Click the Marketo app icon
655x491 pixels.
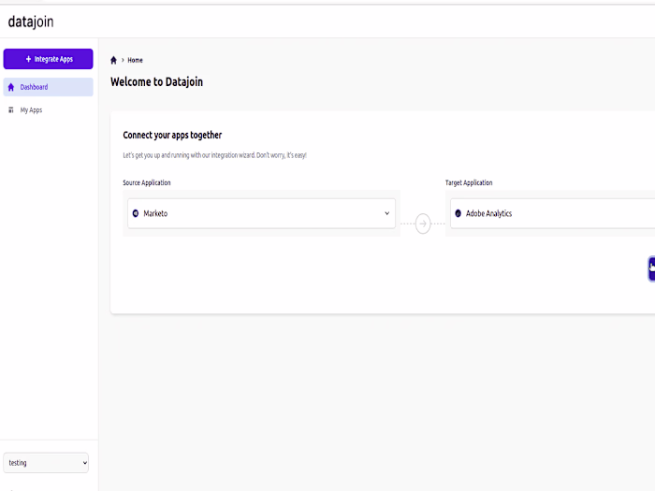pos(136,213)
